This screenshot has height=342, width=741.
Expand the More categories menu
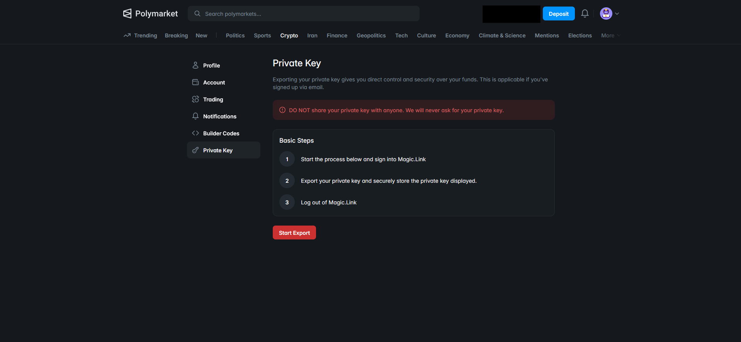pyautogui.click(x=609, y=35)
